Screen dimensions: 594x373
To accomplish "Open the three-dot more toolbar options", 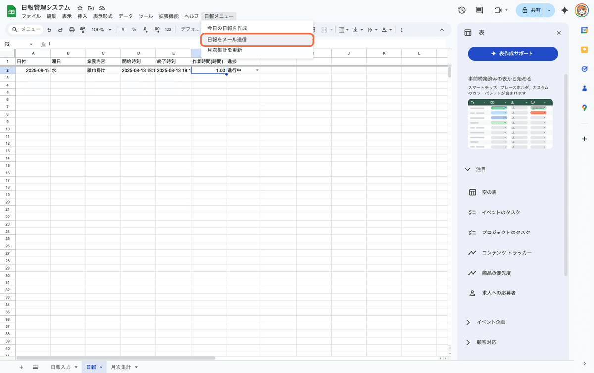I will pos(401,30).
